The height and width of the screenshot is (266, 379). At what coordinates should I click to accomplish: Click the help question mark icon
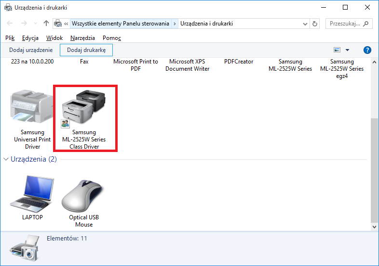[367, 50]
